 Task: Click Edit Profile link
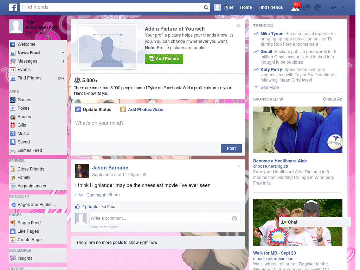(x=36, y=33)
